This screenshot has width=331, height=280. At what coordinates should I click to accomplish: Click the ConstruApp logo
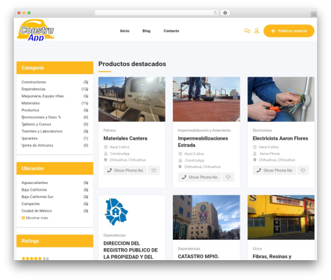click(36, 30)
